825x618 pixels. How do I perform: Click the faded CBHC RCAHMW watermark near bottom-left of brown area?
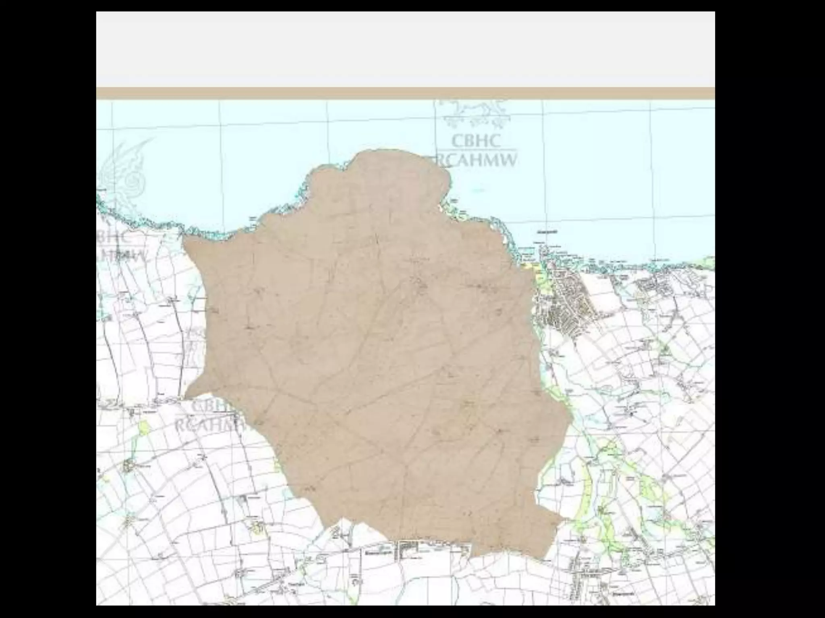click(207, 415)
